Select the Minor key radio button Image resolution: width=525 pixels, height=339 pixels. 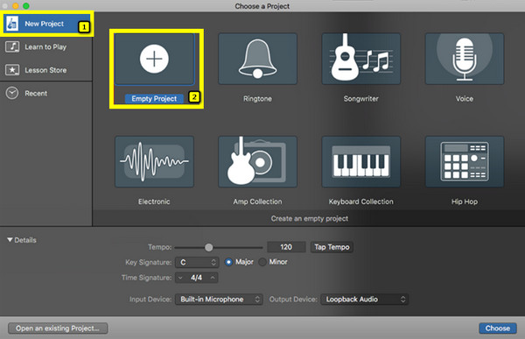(262, 262)
